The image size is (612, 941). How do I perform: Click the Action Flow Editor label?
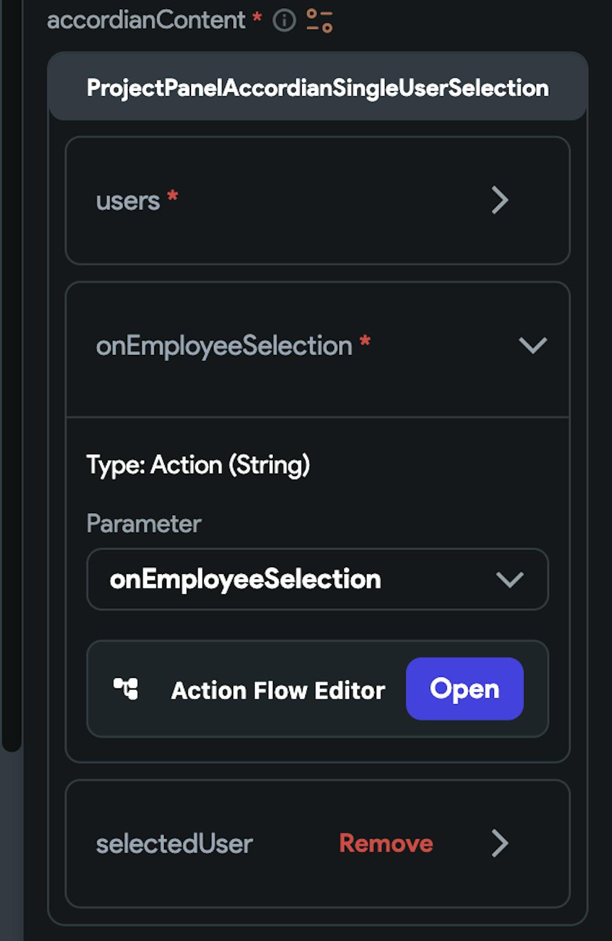278,690
